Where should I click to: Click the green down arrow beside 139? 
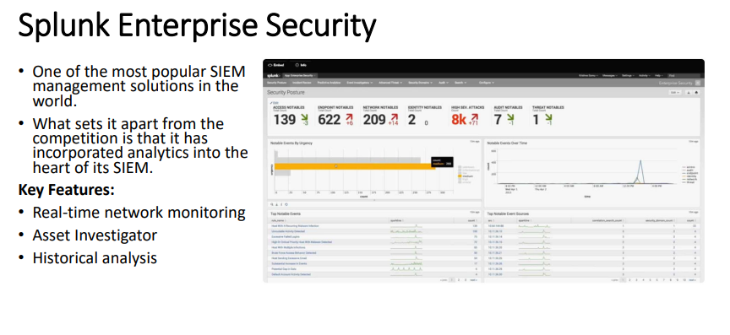pos(304,118)
